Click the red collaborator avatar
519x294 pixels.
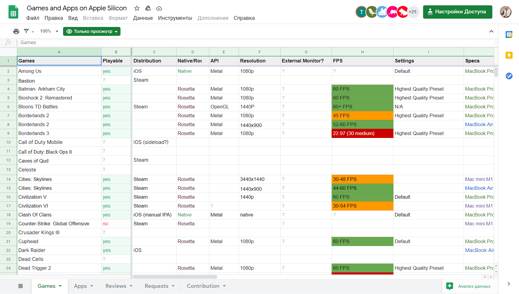[x=403, y=12]
